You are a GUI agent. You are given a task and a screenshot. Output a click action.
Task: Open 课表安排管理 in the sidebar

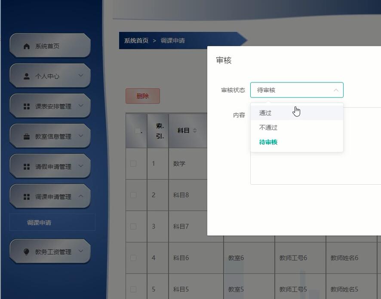coord(50,106)
